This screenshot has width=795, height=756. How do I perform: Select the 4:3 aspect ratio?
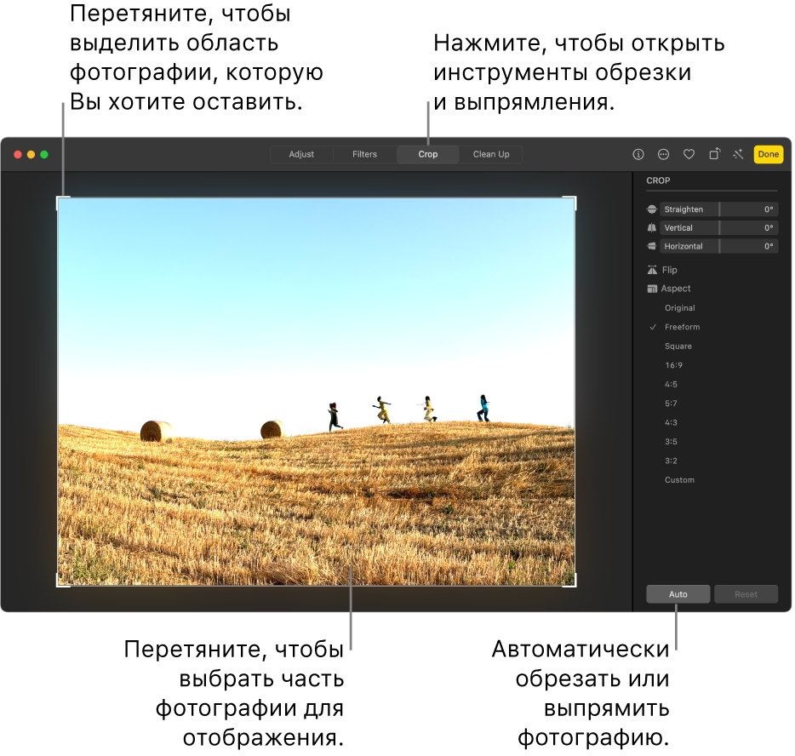(672, 423)
